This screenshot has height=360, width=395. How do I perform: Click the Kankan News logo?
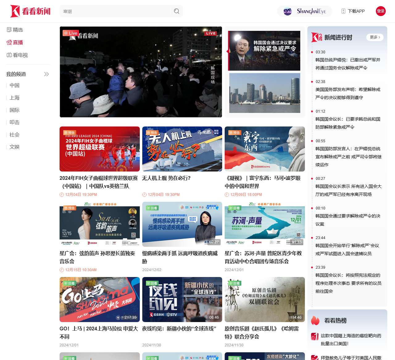click(x=30, y=11)
